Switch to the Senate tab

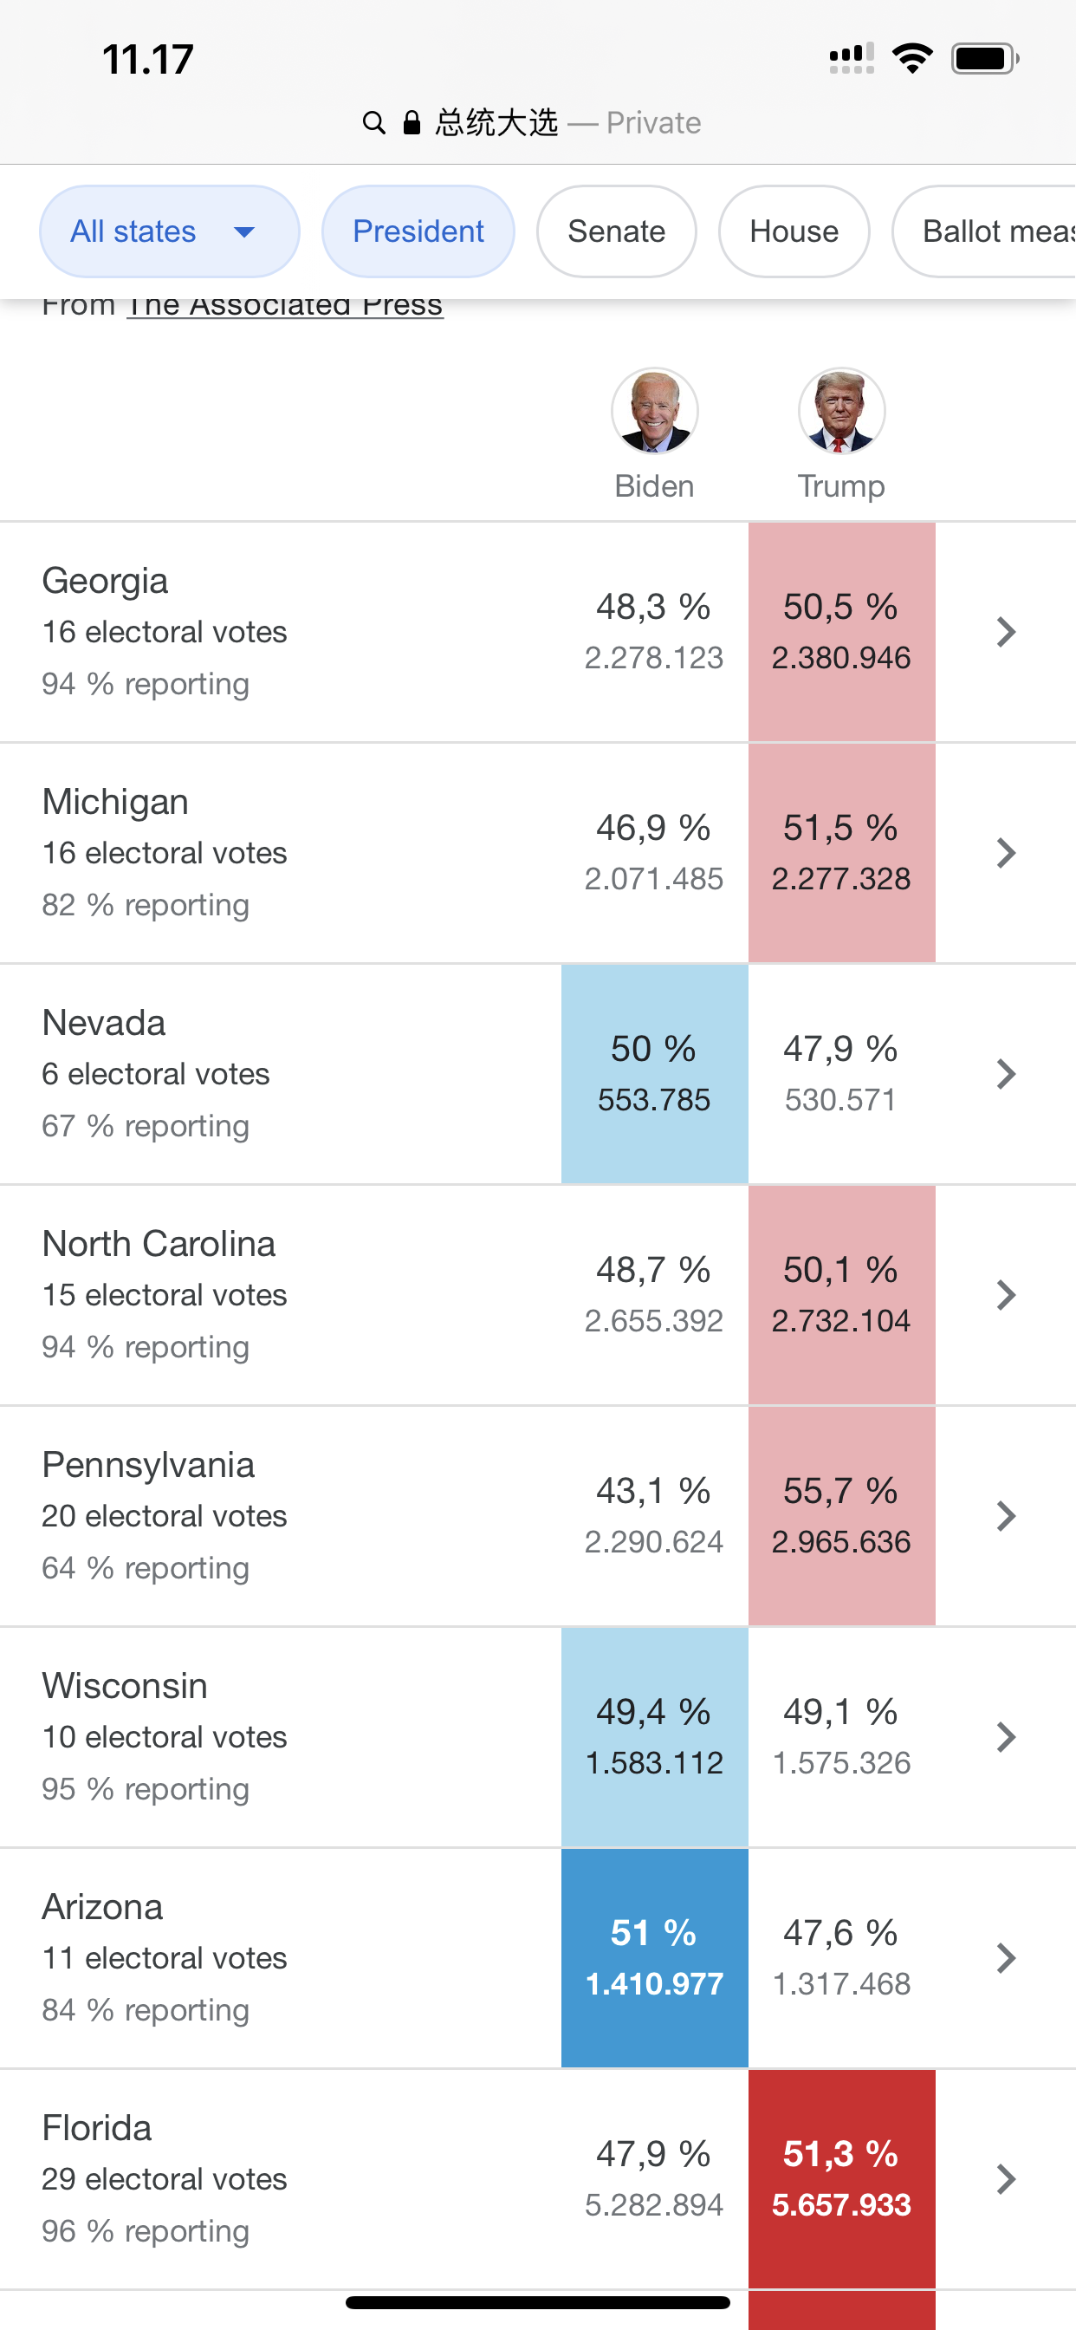click(x=616, y=231)
